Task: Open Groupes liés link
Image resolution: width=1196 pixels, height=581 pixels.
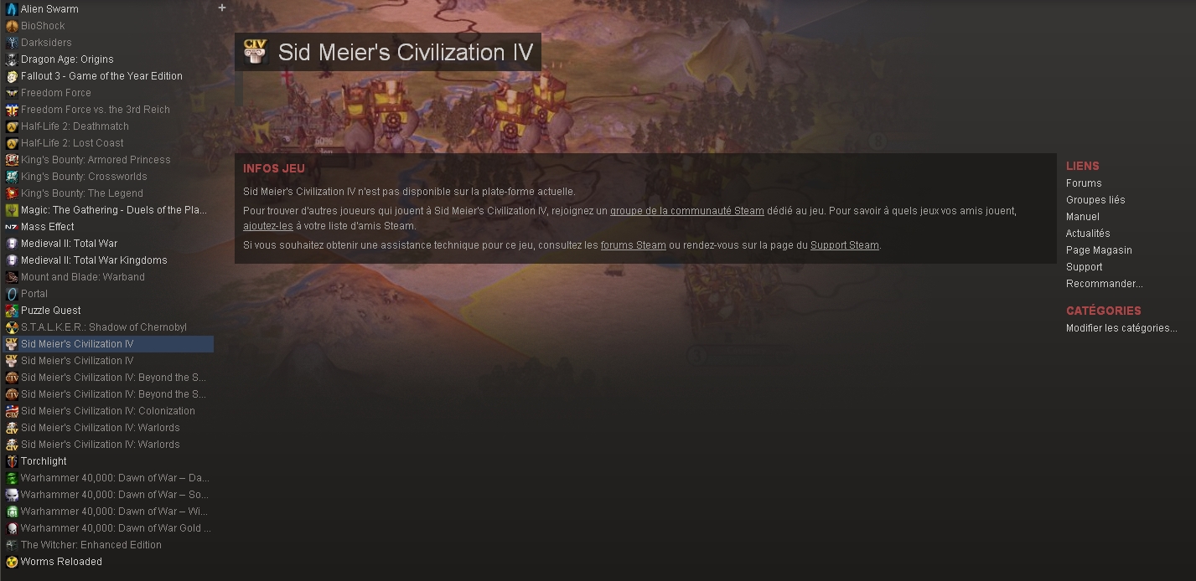Action: [1095, 200]
